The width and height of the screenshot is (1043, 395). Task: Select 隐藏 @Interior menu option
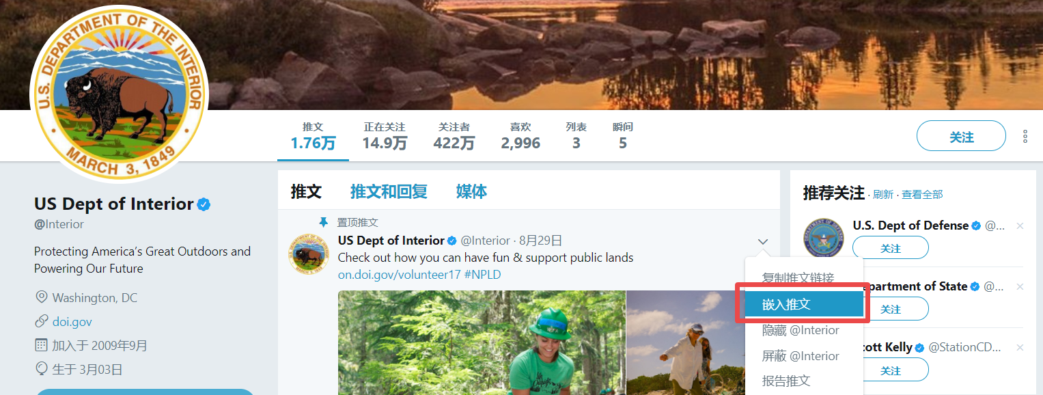[801, 330]
